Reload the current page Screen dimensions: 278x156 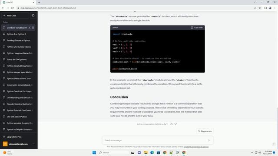[x=13, y=8]
